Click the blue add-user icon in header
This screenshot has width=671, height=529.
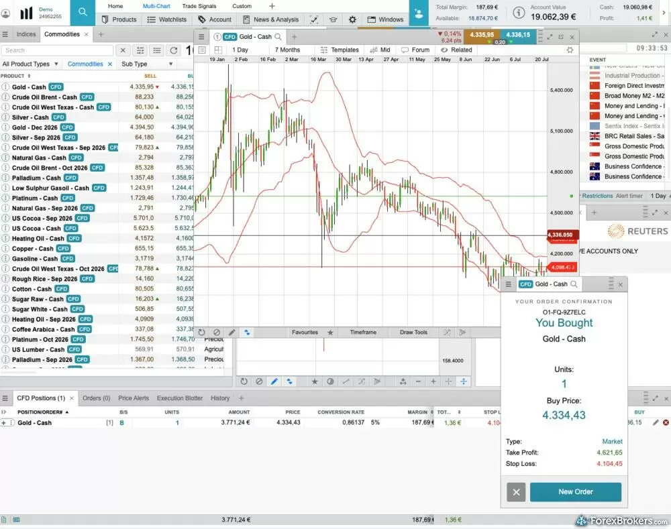419,13
